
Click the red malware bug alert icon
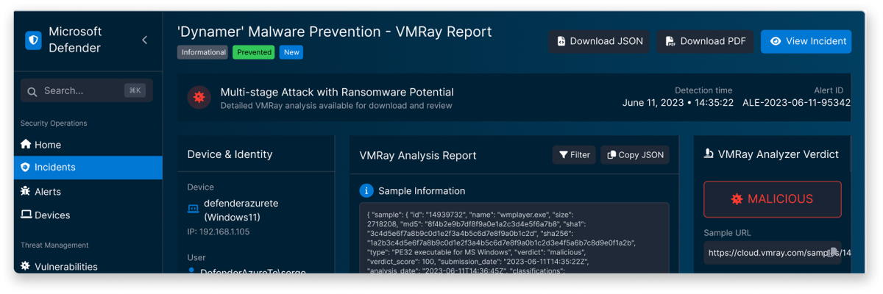coord(199,97)
